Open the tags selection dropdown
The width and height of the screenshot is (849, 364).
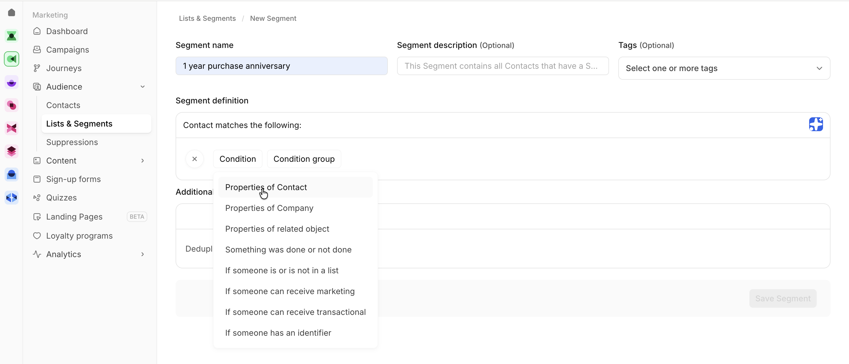pos(724,68)
